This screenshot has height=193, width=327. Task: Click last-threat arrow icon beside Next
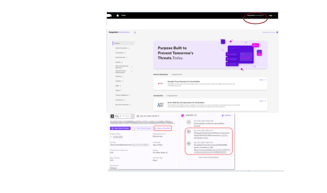click(132, 116)
